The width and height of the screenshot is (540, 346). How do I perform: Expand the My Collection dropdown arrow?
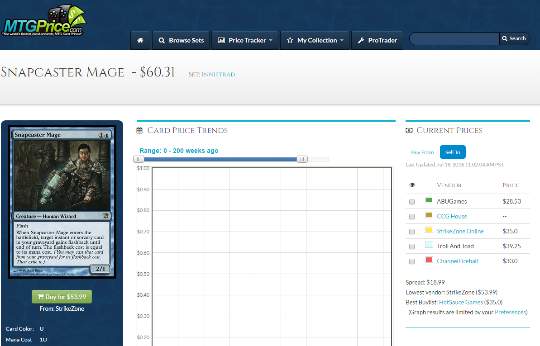[x=342, y=40]
